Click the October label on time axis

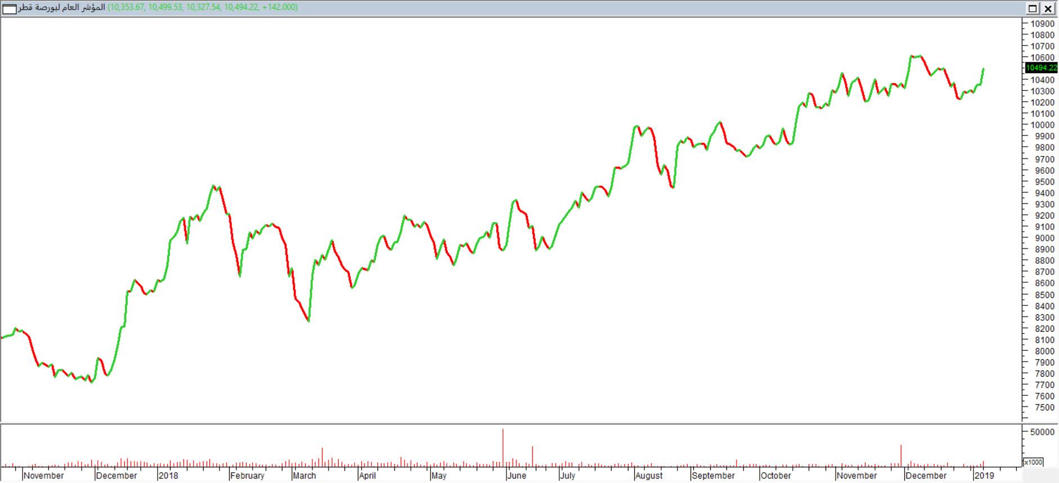[776, 476]
